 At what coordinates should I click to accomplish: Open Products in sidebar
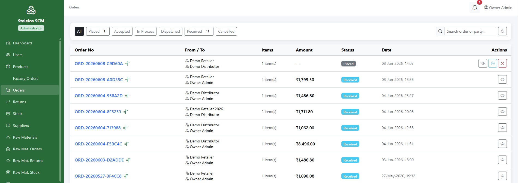pyautogui.click(x=30, y=67)
